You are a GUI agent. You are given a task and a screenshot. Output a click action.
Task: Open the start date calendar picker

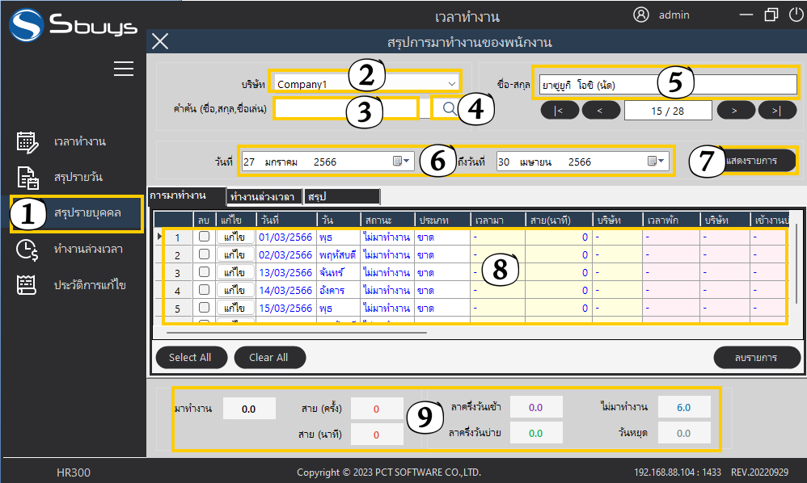point(402,162)
